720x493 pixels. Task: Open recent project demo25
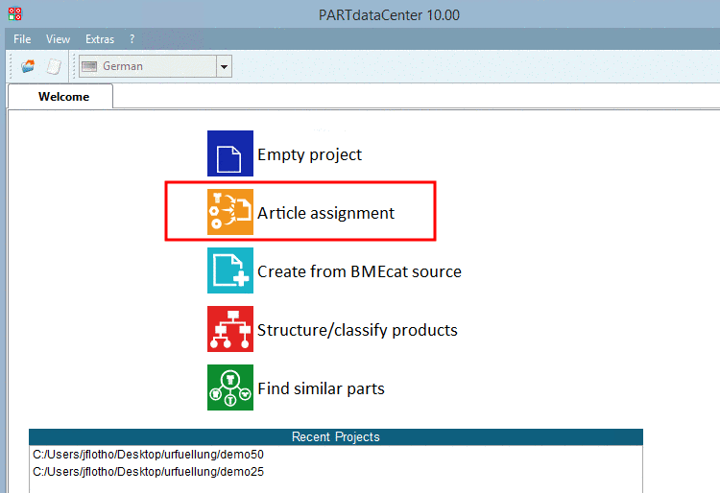[148, 472]
